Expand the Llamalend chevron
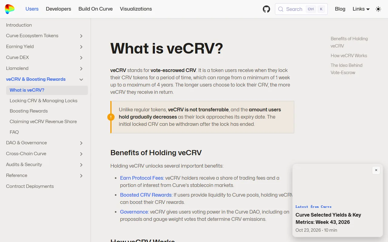This screenshot has height=242, width=388. [81, 69]
